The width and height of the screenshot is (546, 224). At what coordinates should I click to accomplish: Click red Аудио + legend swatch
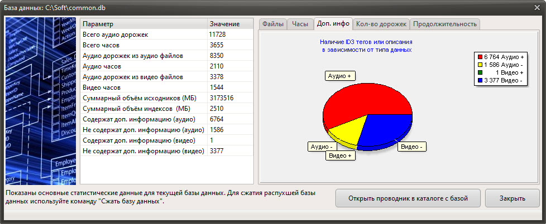click(x=480, y=57)
